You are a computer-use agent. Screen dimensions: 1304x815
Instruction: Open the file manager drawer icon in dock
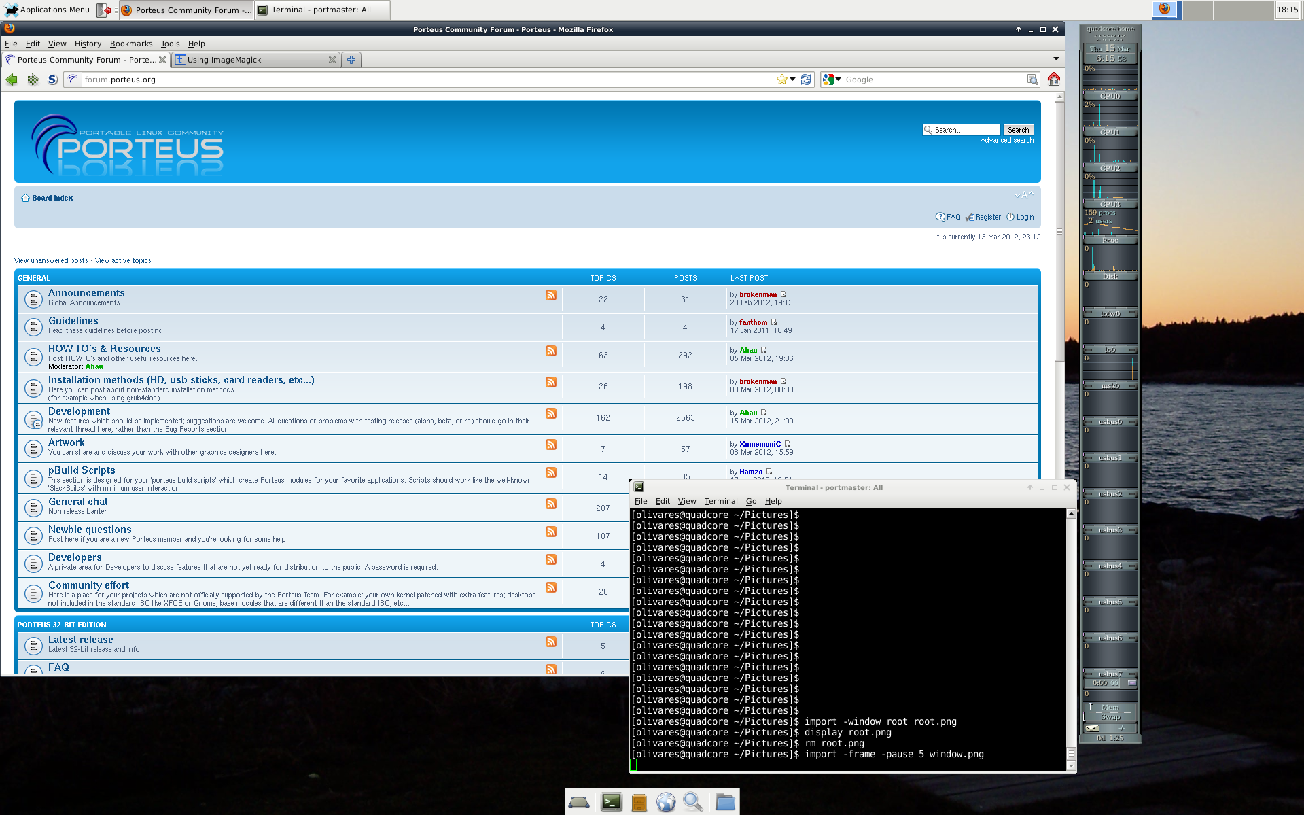[x=638, y=803]
